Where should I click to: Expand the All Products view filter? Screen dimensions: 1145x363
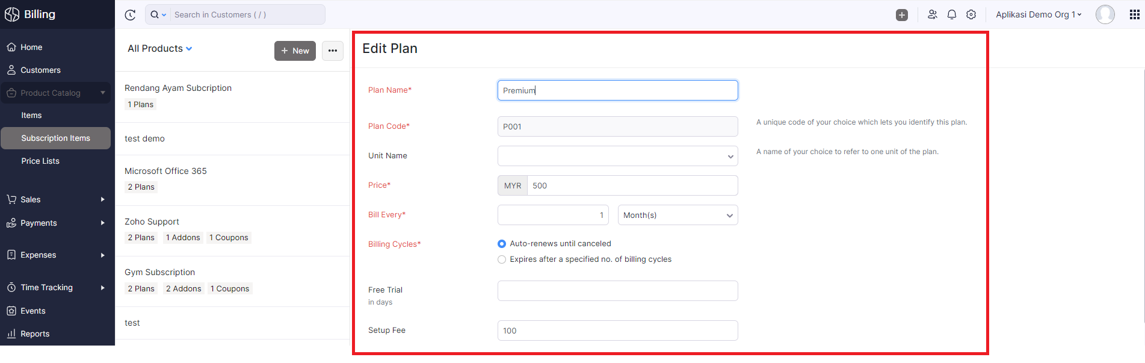160,49
